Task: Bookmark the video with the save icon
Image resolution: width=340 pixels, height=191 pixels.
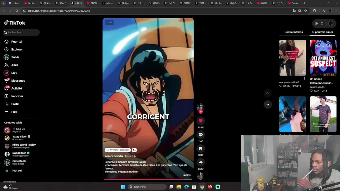Action: coord(201,148)
